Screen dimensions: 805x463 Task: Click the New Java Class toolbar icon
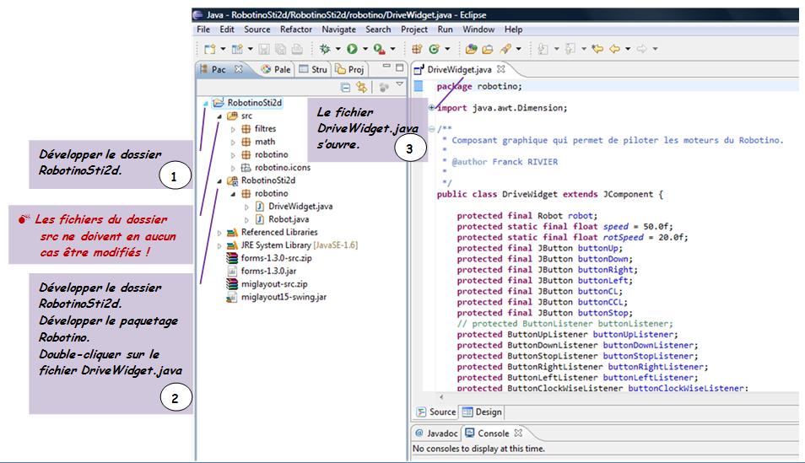435,50
